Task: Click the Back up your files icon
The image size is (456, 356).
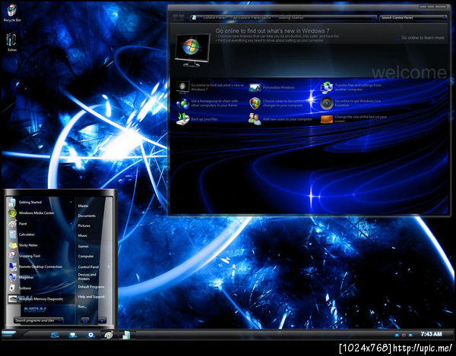Action: pos(182,119)
